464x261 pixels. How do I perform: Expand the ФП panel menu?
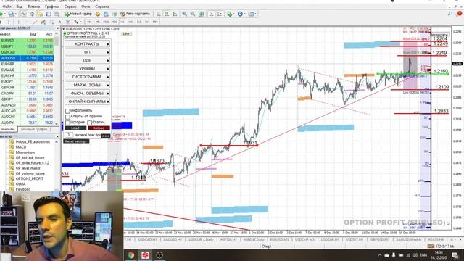click(87, 52)
